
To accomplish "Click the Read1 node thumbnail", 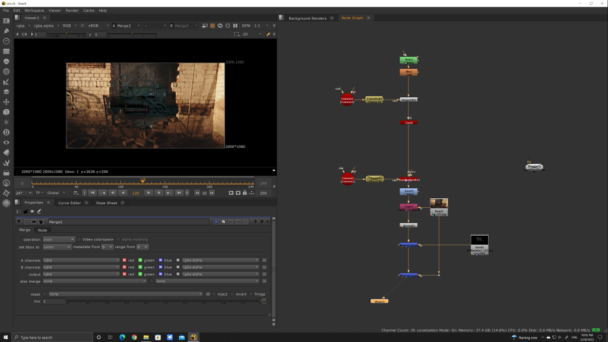I will 439,204.
